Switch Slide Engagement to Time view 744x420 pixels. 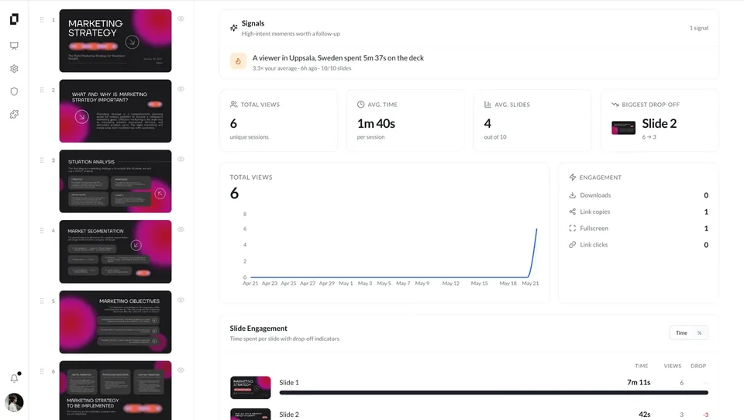click(681, 332)
